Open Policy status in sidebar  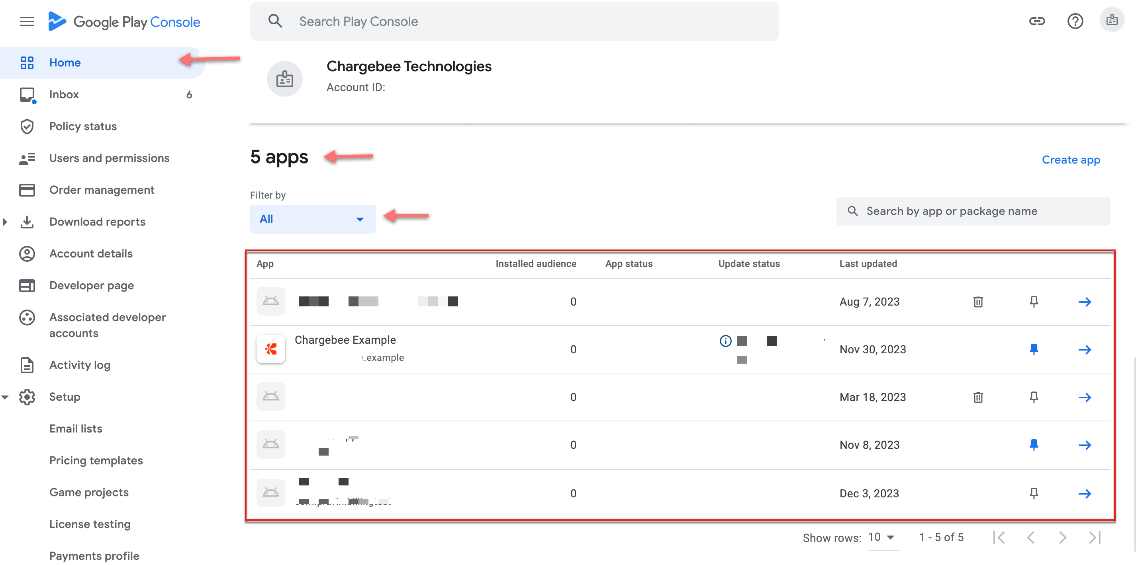tap(83, 127)
